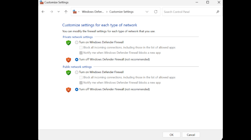Screen dimensions: 251x140
Task: Go up one folder level arrow
Action: (x=66, y=12)
